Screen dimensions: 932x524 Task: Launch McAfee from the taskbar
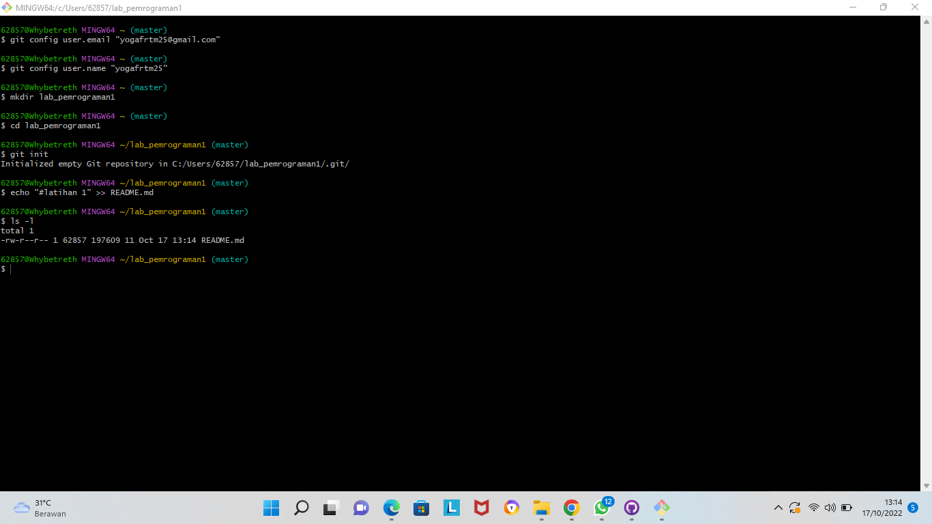481,508
